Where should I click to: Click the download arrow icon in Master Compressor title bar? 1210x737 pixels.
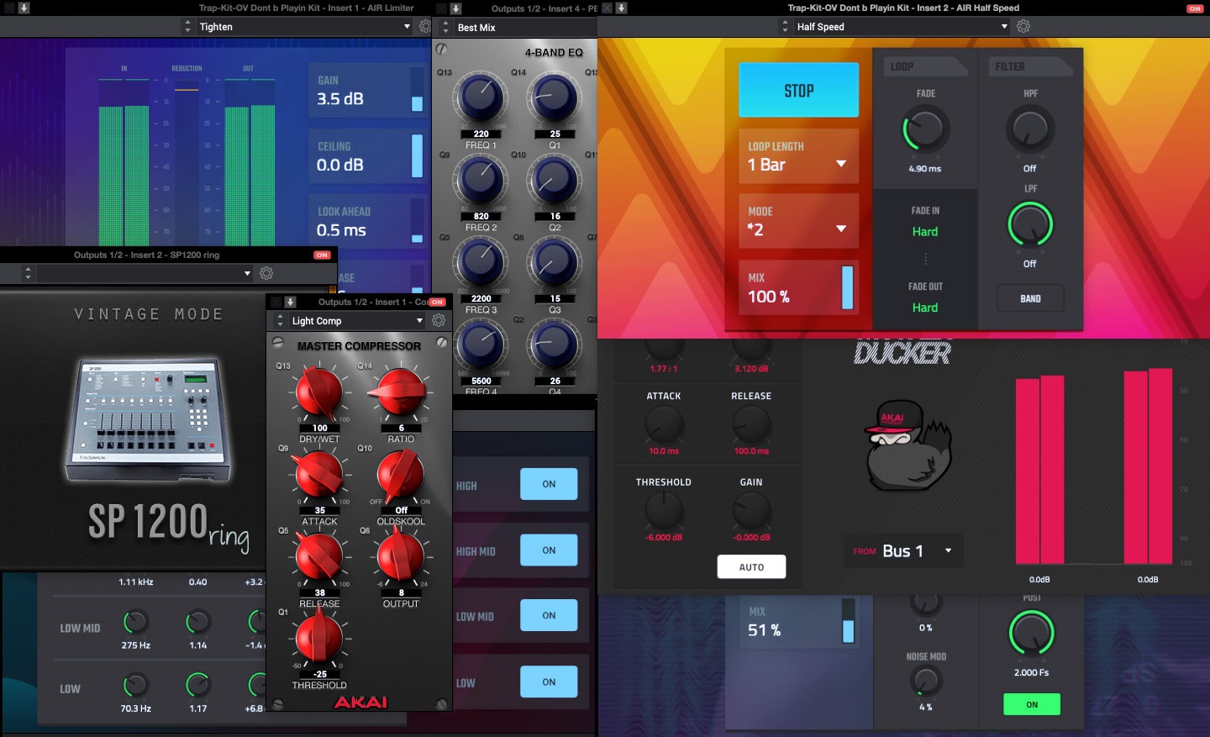(289, 302)
